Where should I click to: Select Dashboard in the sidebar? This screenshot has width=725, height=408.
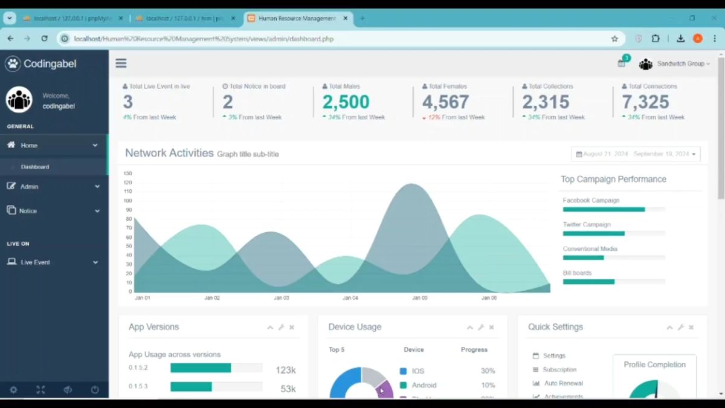pos(34,166)
